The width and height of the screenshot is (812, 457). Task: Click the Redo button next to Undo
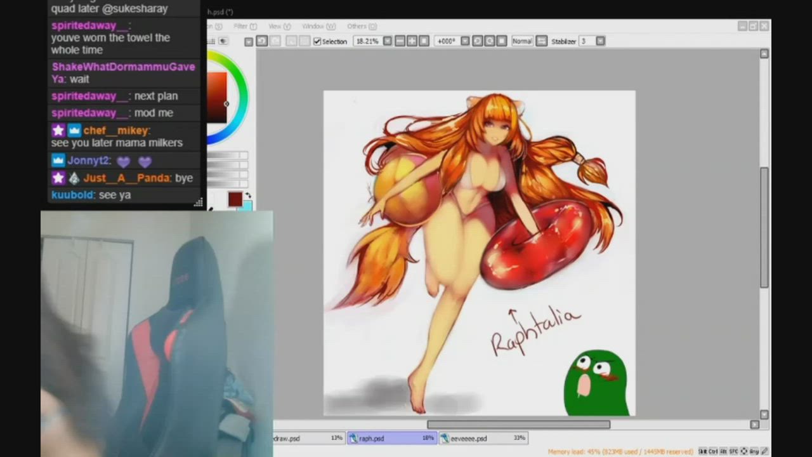tap(275, 41)
